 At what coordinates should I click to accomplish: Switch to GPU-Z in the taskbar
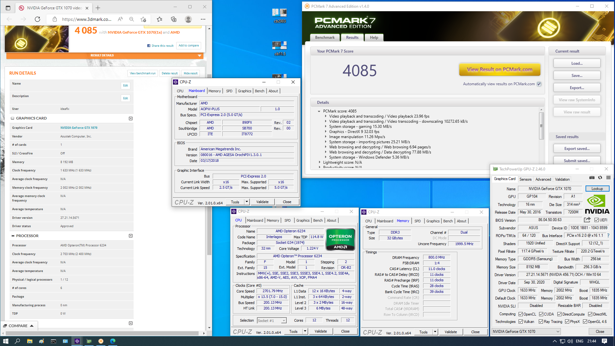[89, 341]
